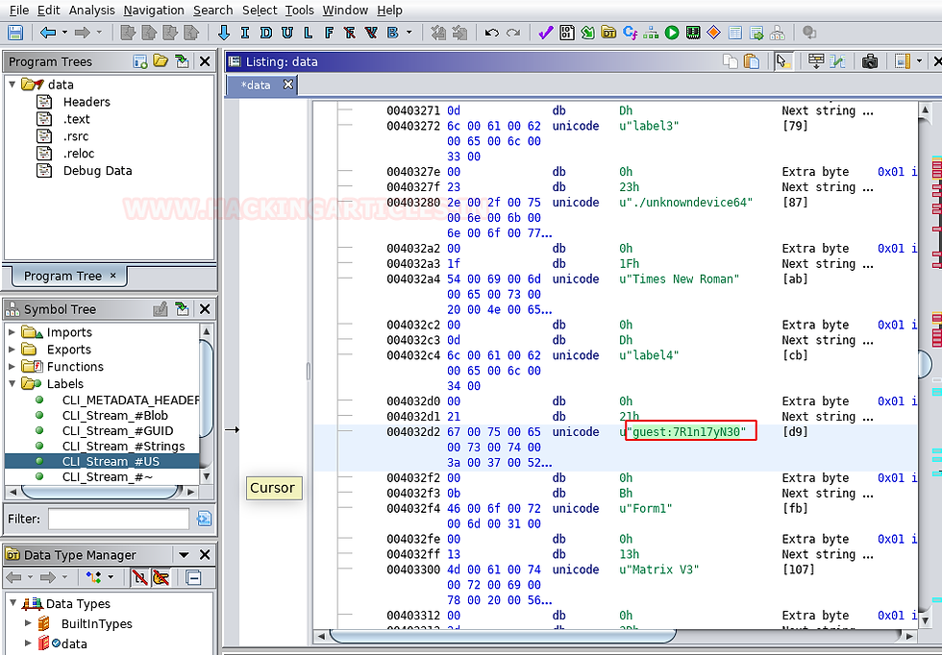Click the Listing vertical scrollbar
Viewport: 942px width, 655px height.
pos(925,364)
